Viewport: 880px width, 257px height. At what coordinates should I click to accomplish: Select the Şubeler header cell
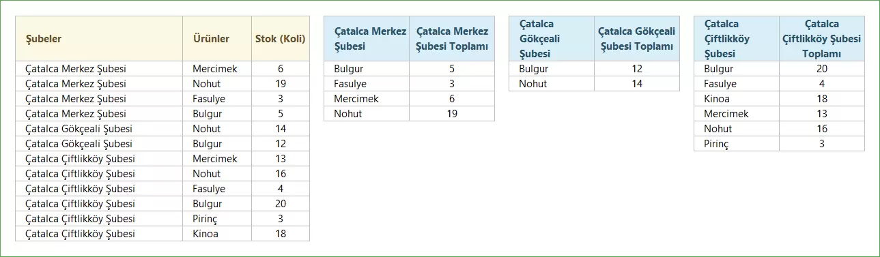point(99,39)
